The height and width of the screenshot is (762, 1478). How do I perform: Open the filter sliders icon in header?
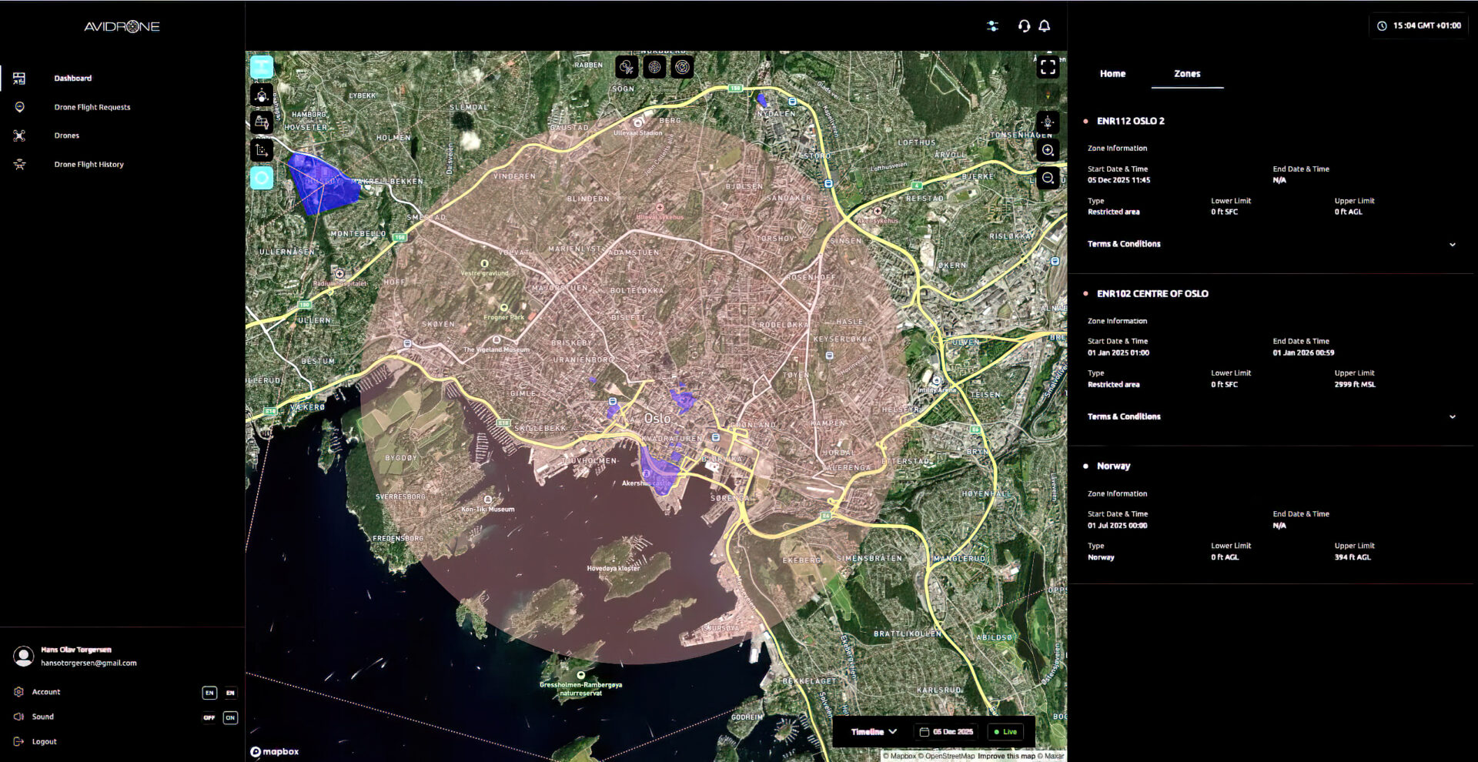pos(993,26)
